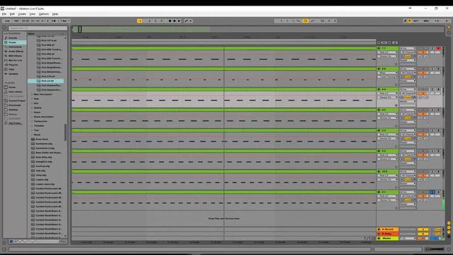The image size is (453, 255).
Task: Click the Add Folder link
Action: (x=15, y=123)
